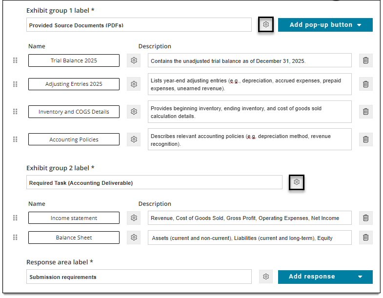Click the Trial Balance 2025 name button
The image size is (383, 298).
coord(74,60)
